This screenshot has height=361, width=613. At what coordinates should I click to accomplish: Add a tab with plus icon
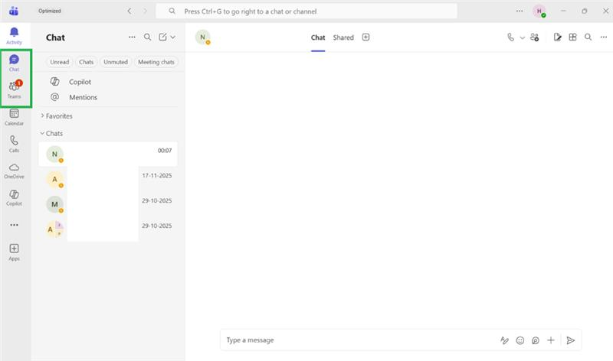366,37
